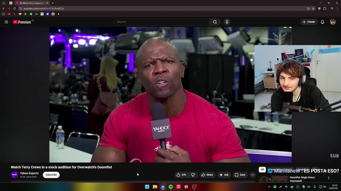
Task: Open the pinned WhatsApp tab
Action: (x=4, y=3)
